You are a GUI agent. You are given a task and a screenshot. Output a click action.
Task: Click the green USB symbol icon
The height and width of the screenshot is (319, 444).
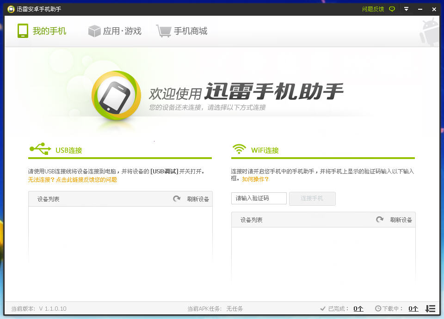(x=40, y=149)
